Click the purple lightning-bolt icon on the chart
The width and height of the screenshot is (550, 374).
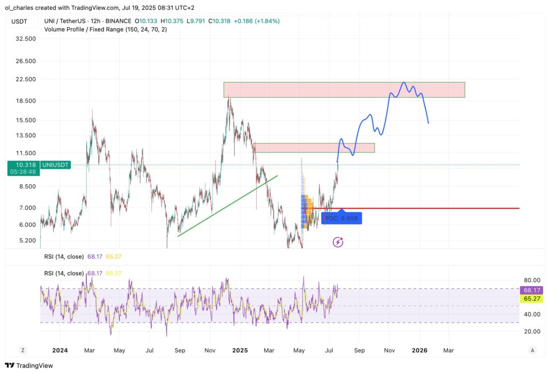pos(337,242)
